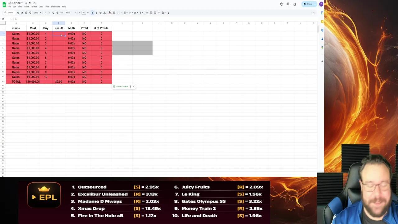Insert a chart using toolbar icon
This screenshot has width=398, height=224.
(x=155, y=13)
